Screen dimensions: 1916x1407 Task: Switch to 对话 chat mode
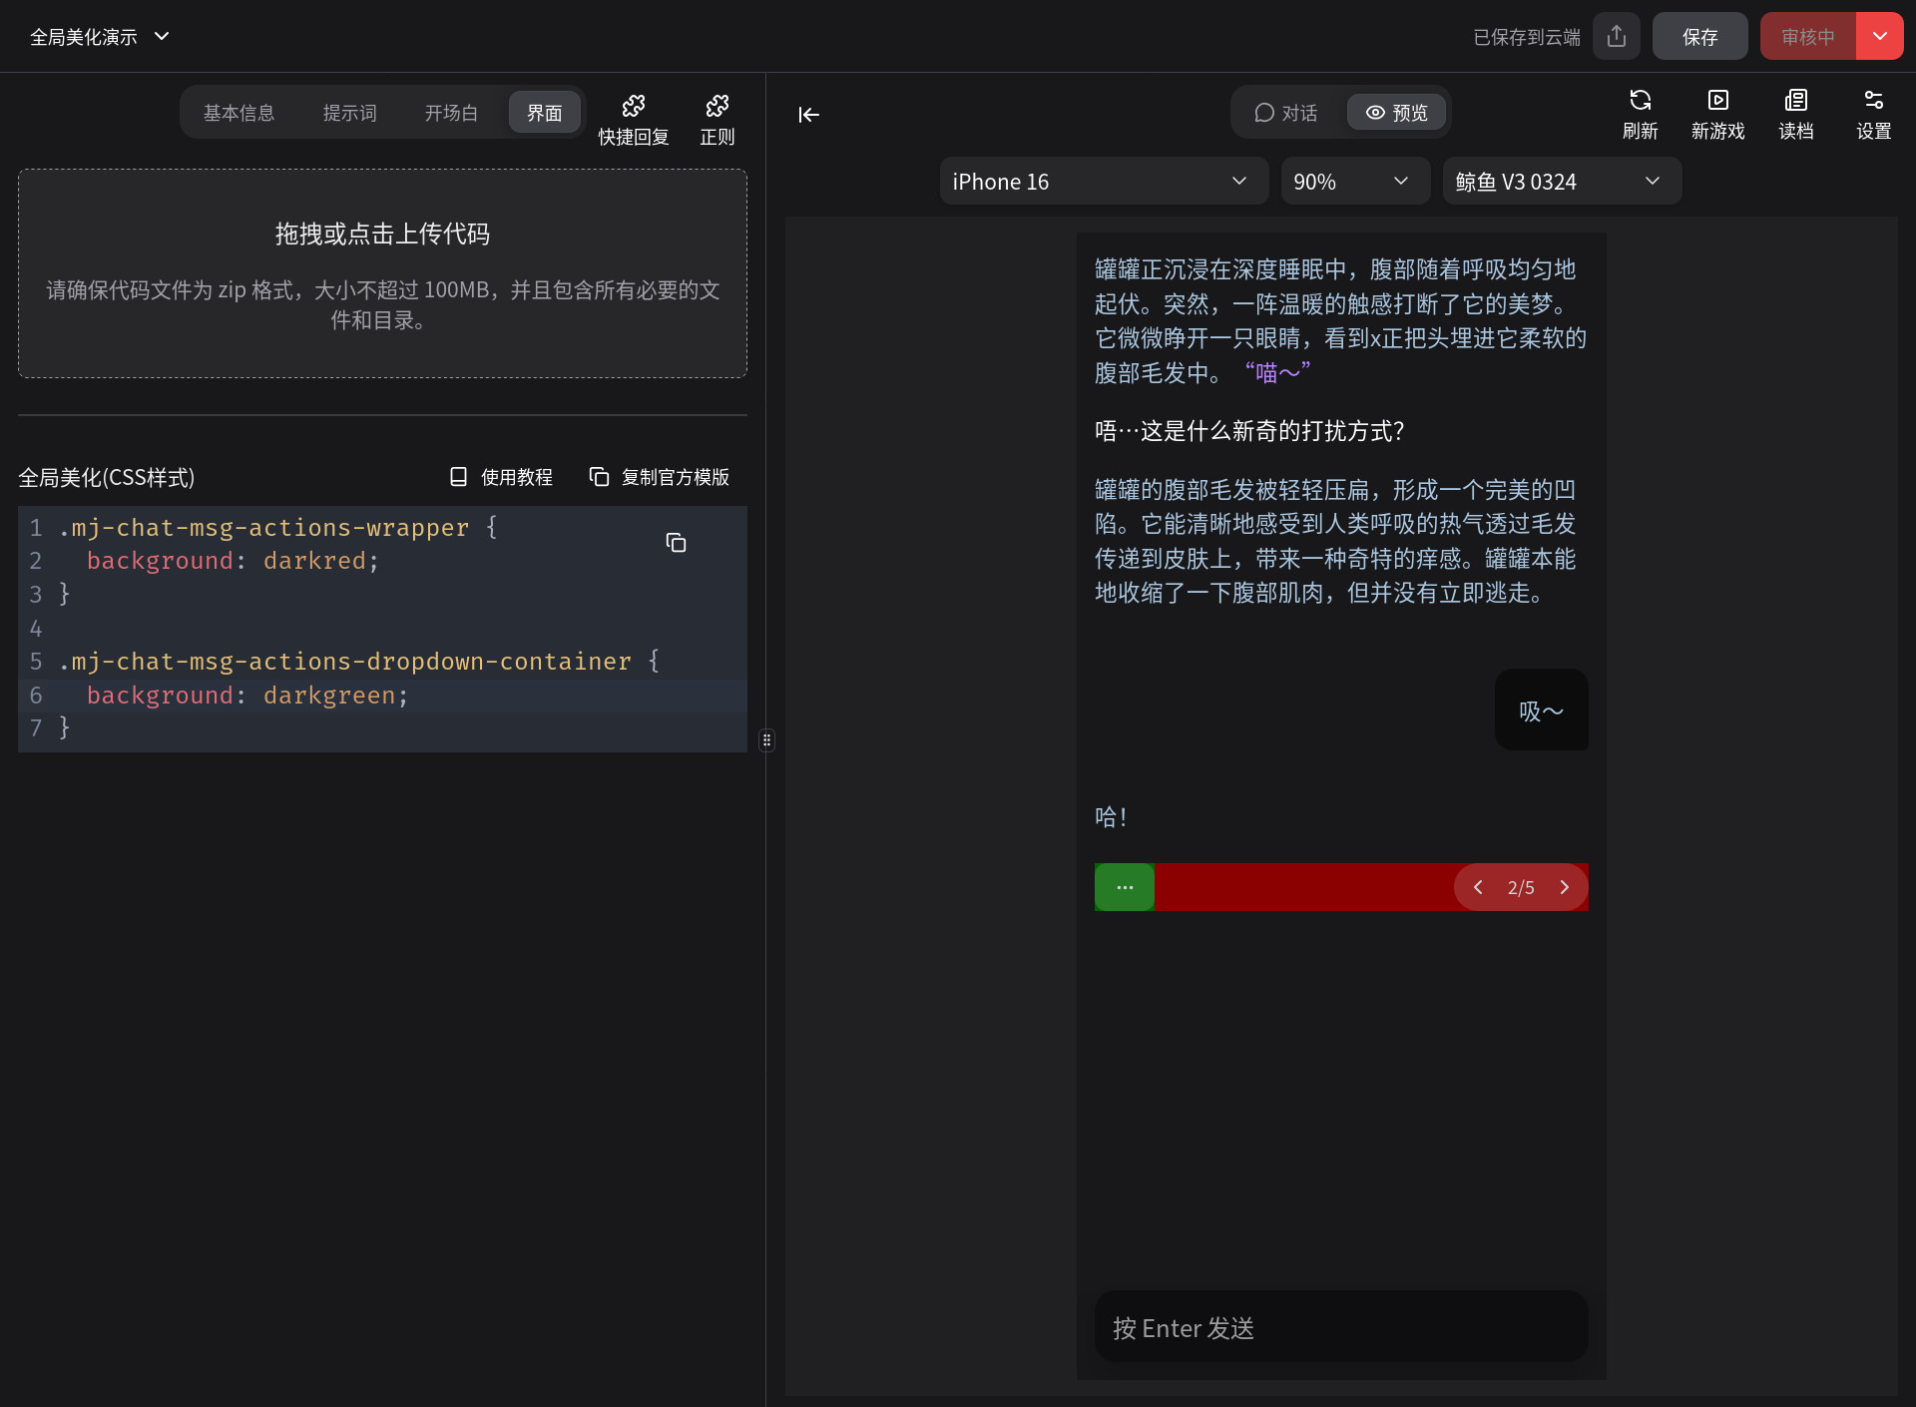click(1286, 113)
